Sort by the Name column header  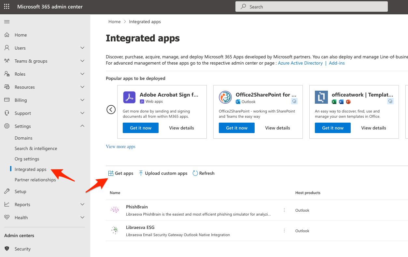coord(115,193)
